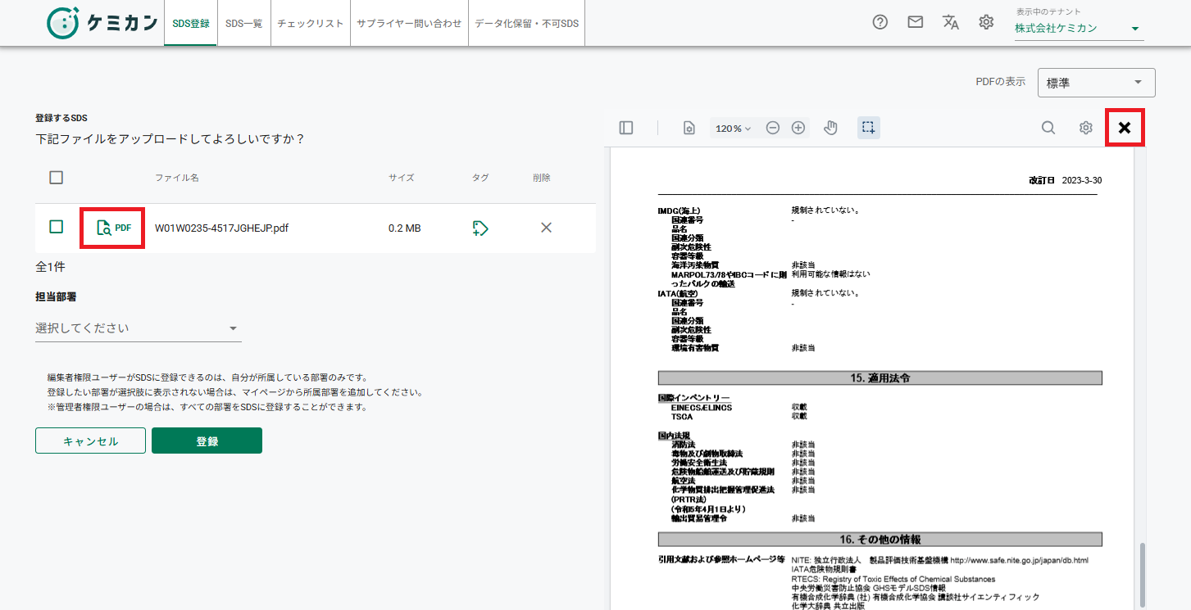The width and height of the screenshot is (1191, 610).
Task: Zoom in the PDF with plus icon
Action: (798, 128)
